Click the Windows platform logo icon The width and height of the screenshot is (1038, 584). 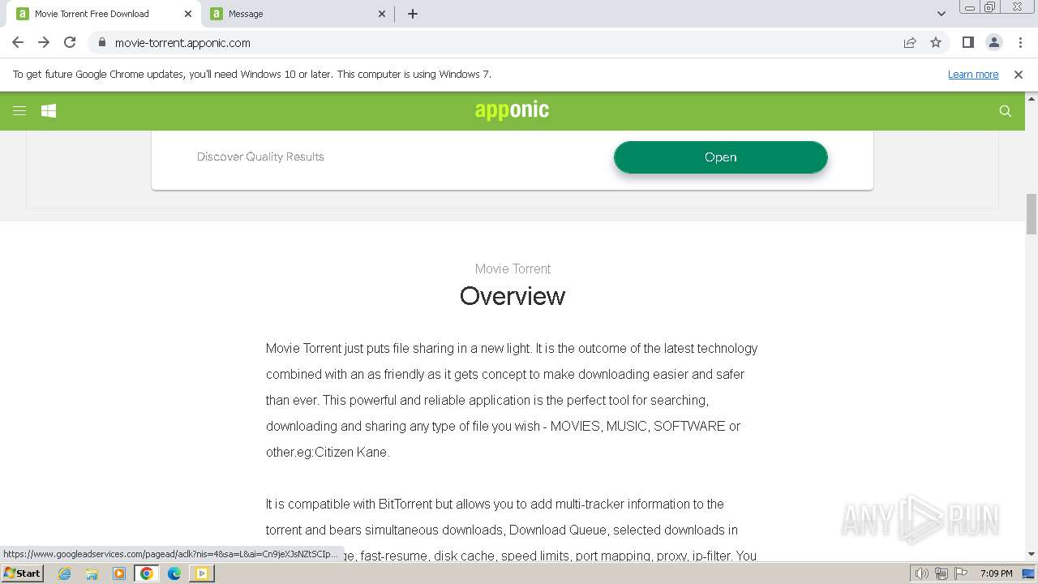pos(49,111)
